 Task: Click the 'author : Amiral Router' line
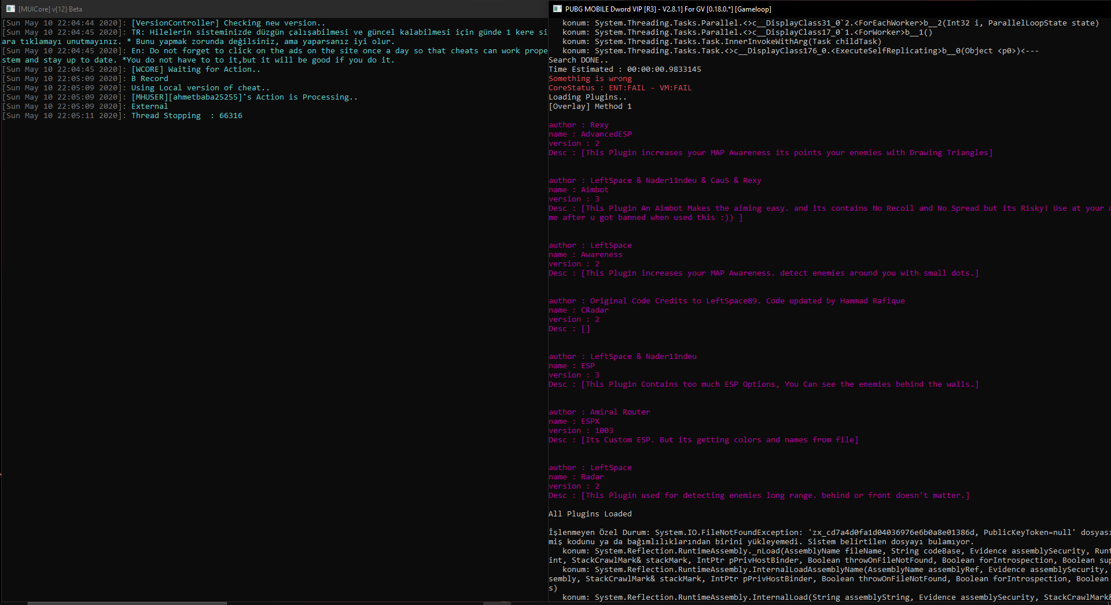tap(599, 412)
